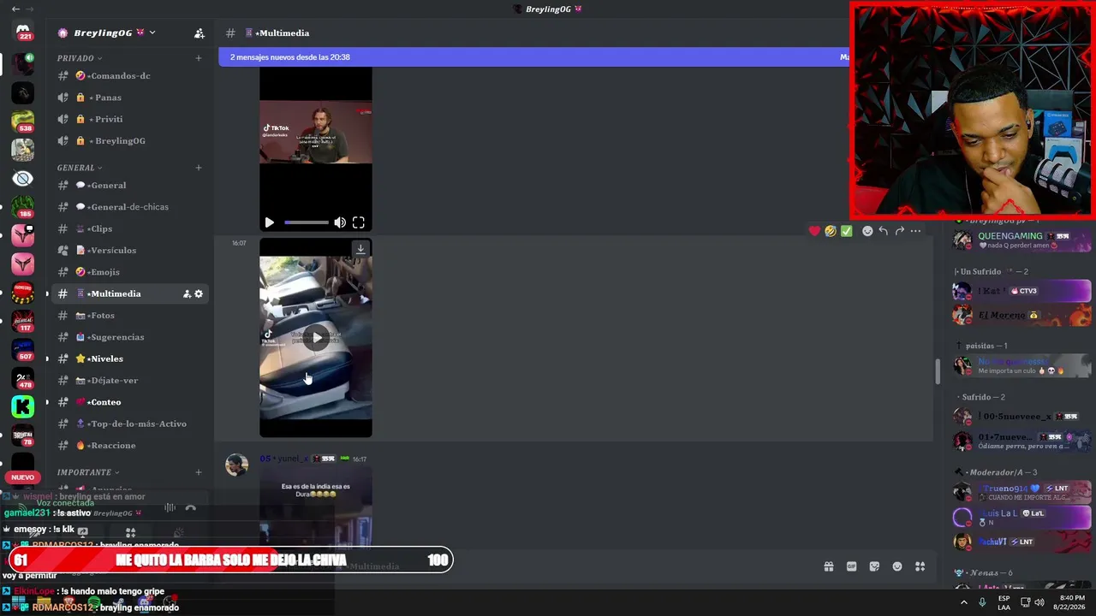1096x616 pixels.
Task: Jump to unread servers via NUEVO pill
Action: tap(23, 477)
